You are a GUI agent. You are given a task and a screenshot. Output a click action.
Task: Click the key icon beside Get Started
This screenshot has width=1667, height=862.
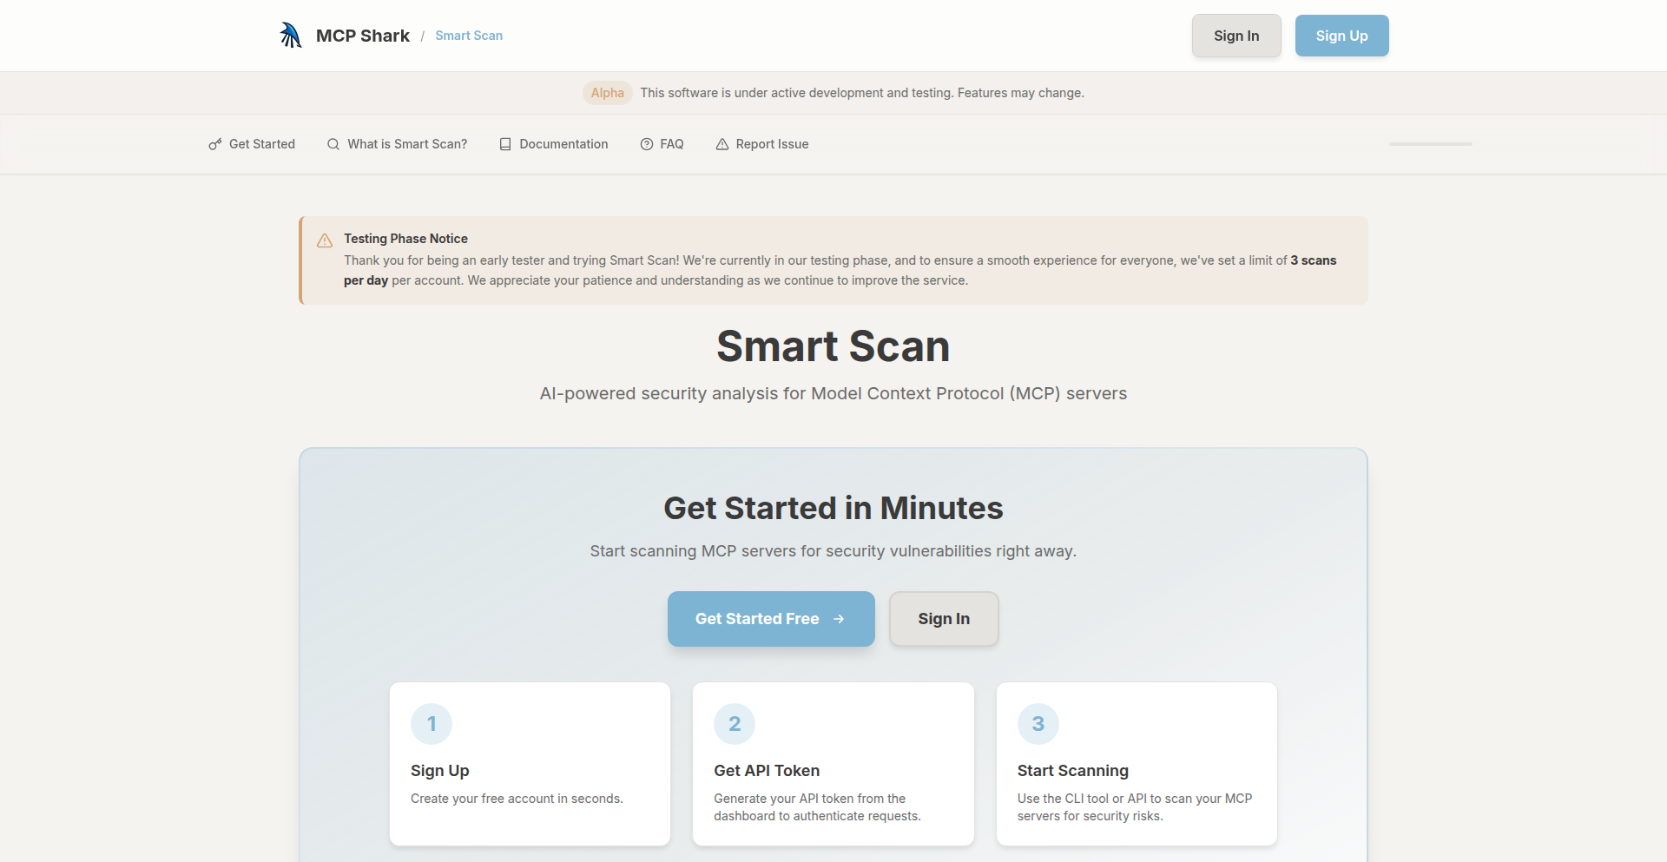point(214,144)
